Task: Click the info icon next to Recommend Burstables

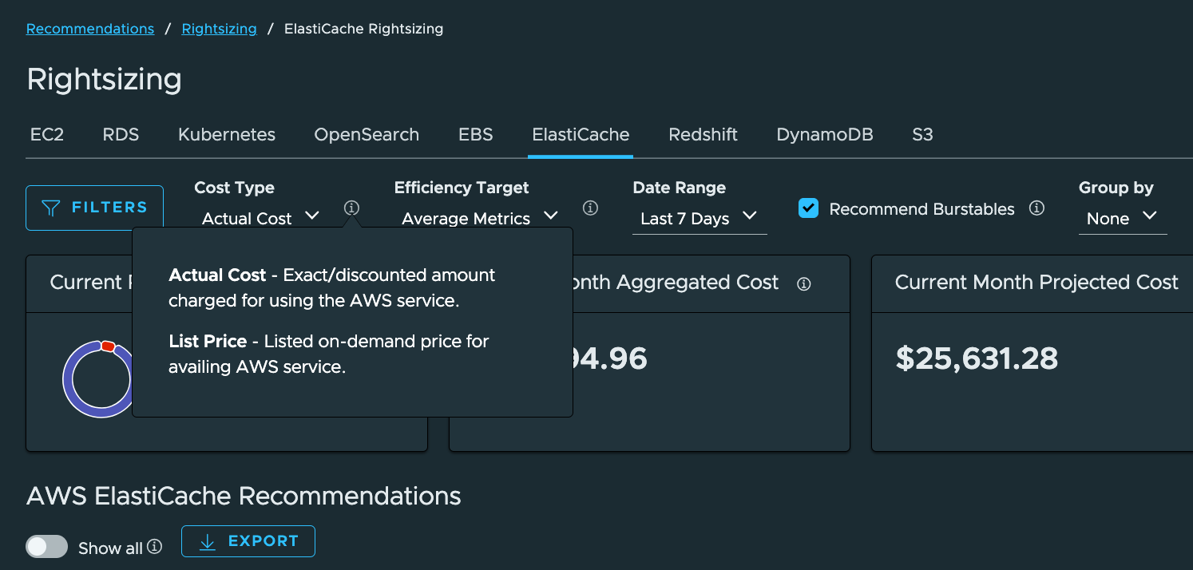Action: pyautogui.click(x=1036, y=208)
